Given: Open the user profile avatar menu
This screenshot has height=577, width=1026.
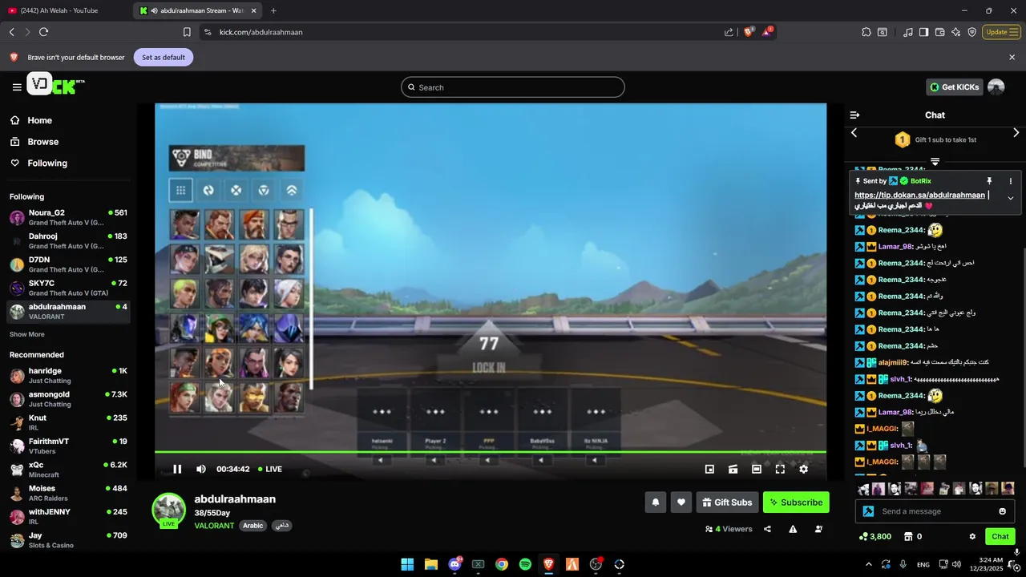Looking at the screenshot, I should (996, 87).
